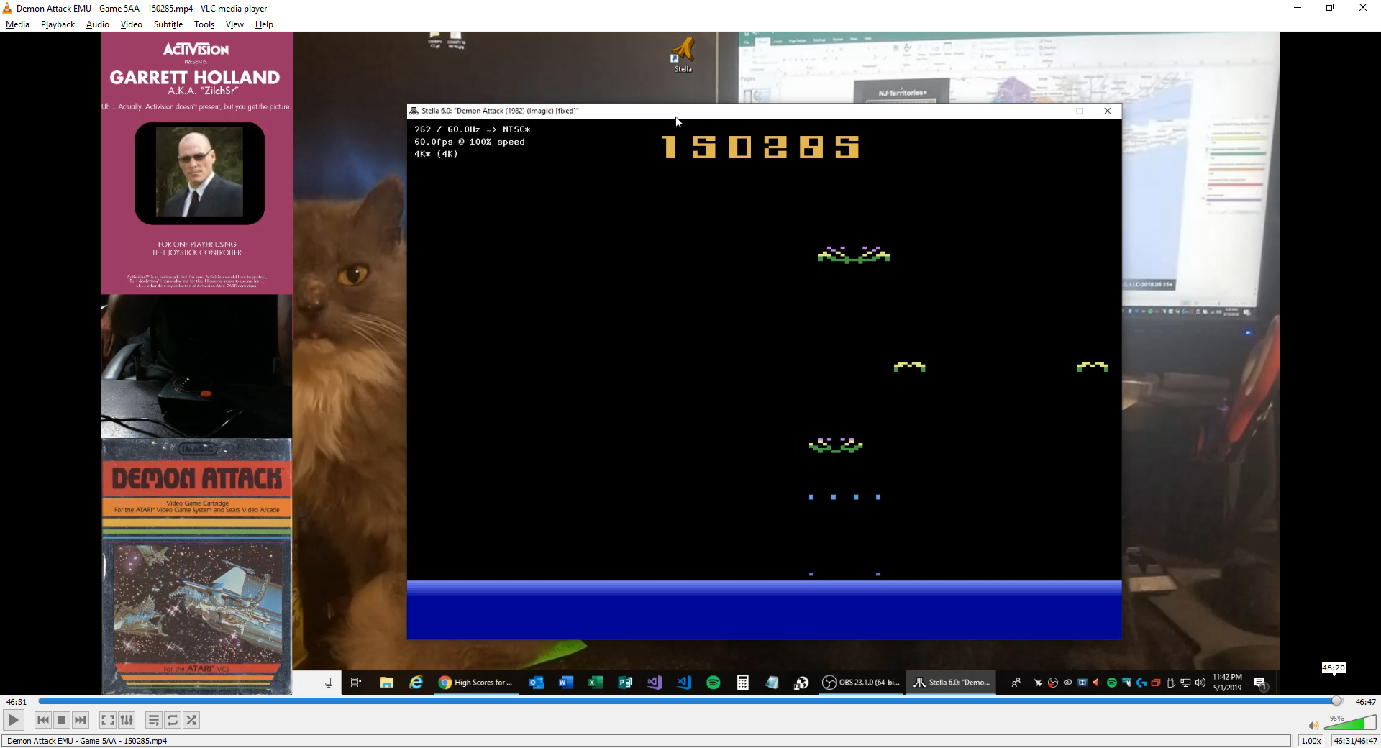Toggle random shuffle playback
The image size is (1381, 748).
pos(191,720)
